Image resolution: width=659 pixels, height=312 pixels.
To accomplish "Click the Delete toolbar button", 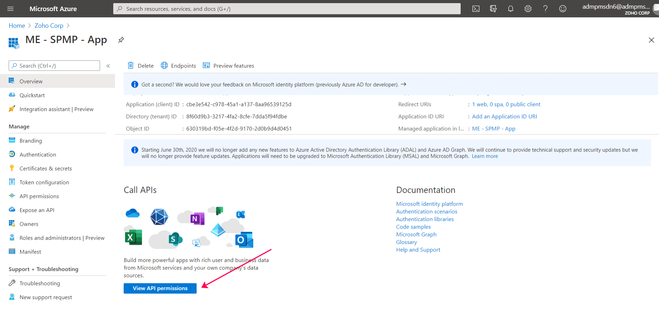I will [x=141, y=66].
